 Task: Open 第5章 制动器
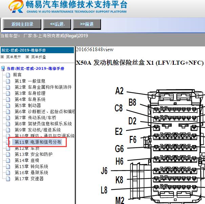28,105
